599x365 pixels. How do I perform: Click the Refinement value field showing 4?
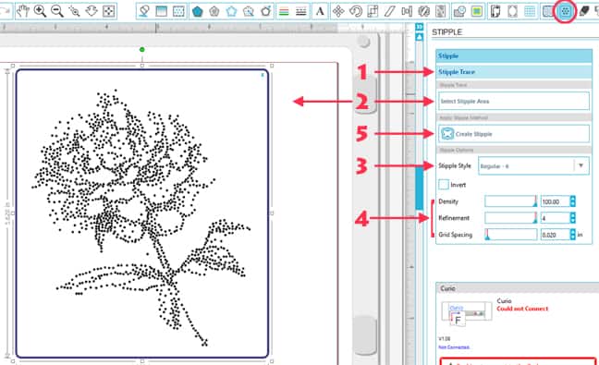coord(555,218)
